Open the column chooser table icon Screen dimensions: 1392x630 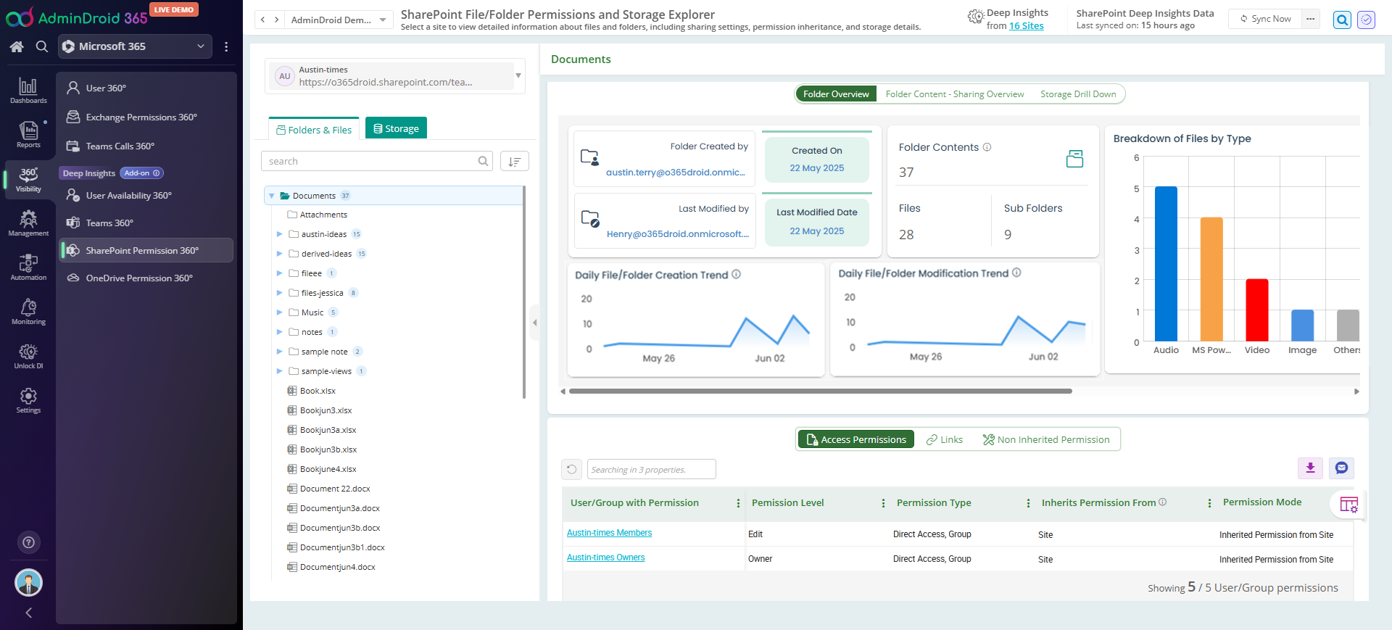1348,505
